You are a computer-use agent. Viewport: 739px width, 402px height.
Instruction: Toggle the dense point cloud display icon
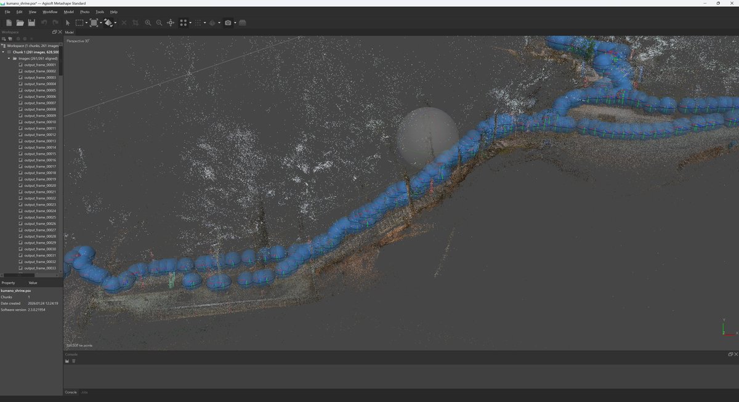pyautogui.click(x=198, y=23)
